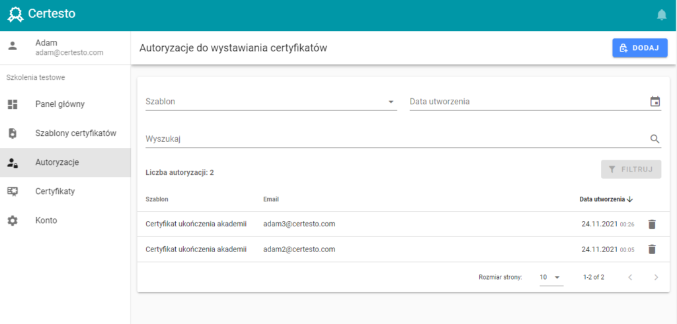677x324 pixels.
Task: Delete the adam2@certesto.com authorization
Action: click(652, 249)
